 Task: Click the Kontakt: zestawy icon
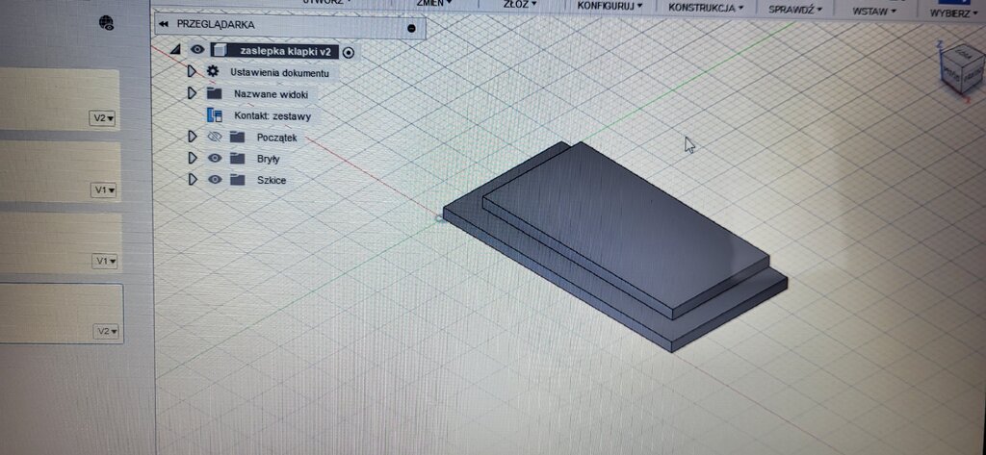click(x=215, y=115)
